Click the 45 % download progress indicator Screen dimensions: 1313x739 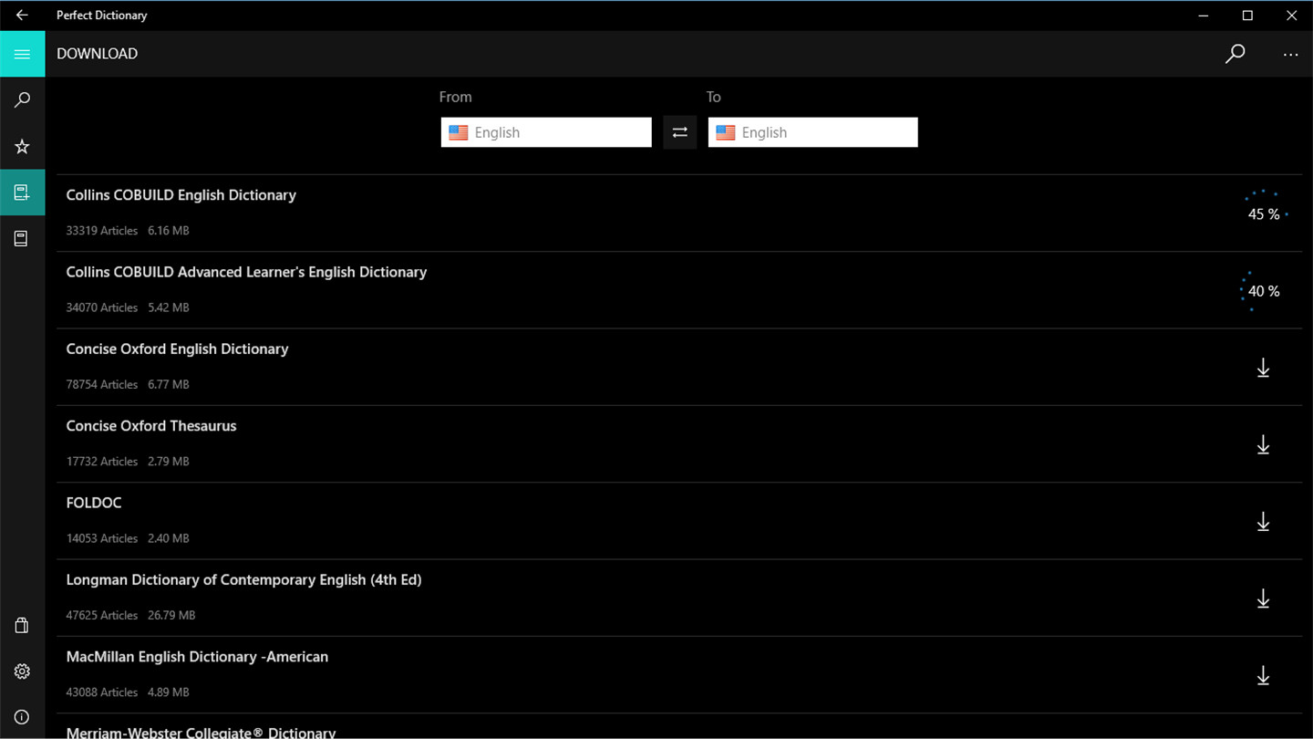click(x=1264, y=213)
